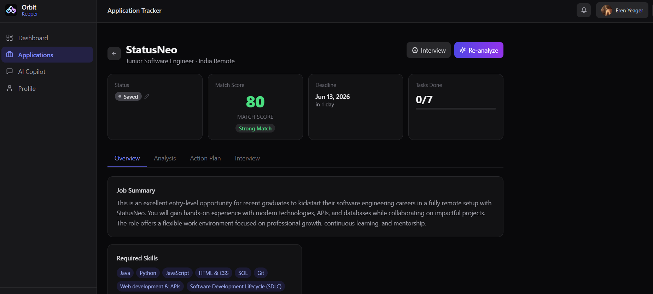The height and width of the screenshot is (294, 653).
Task: Select Applications in the sidebar
Action: coord(47,55)
